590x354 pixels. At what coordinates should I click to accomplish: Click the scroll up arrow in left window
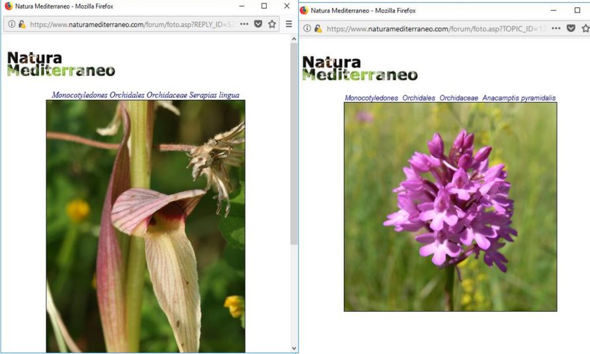(294, 39)
